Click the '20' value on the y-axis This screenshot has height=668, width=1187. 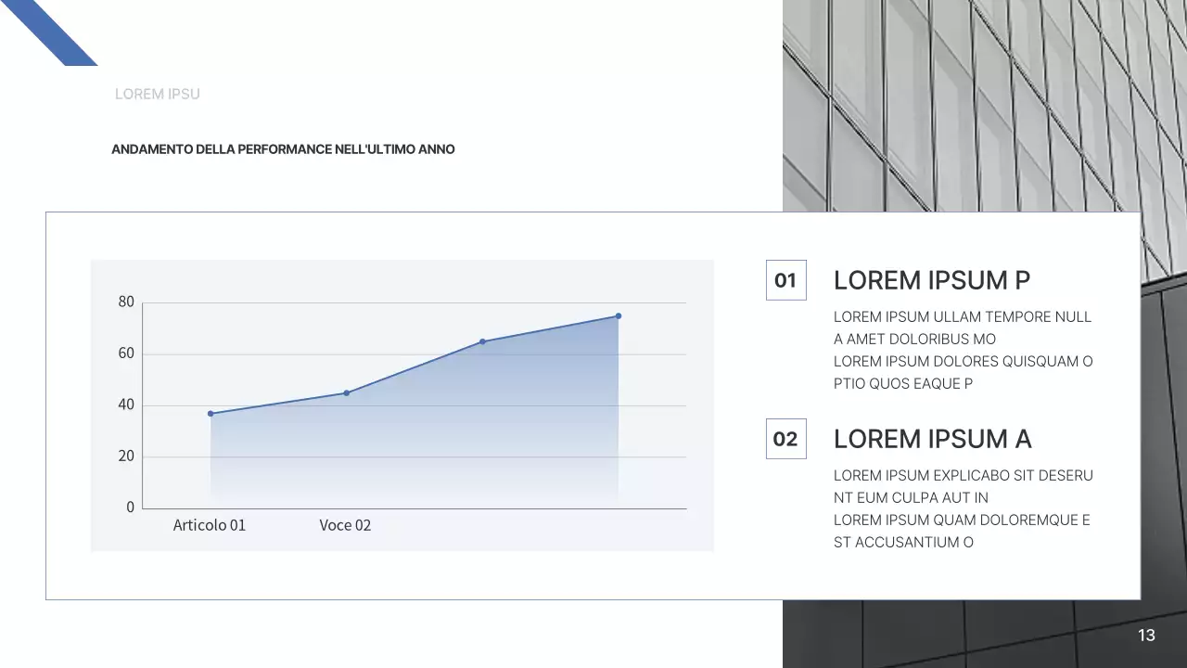[126, 456]
